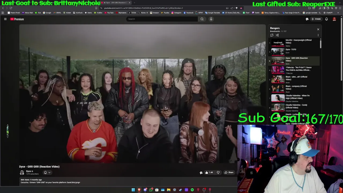Play Claudia Valentina - Candy

coord(294,107)
